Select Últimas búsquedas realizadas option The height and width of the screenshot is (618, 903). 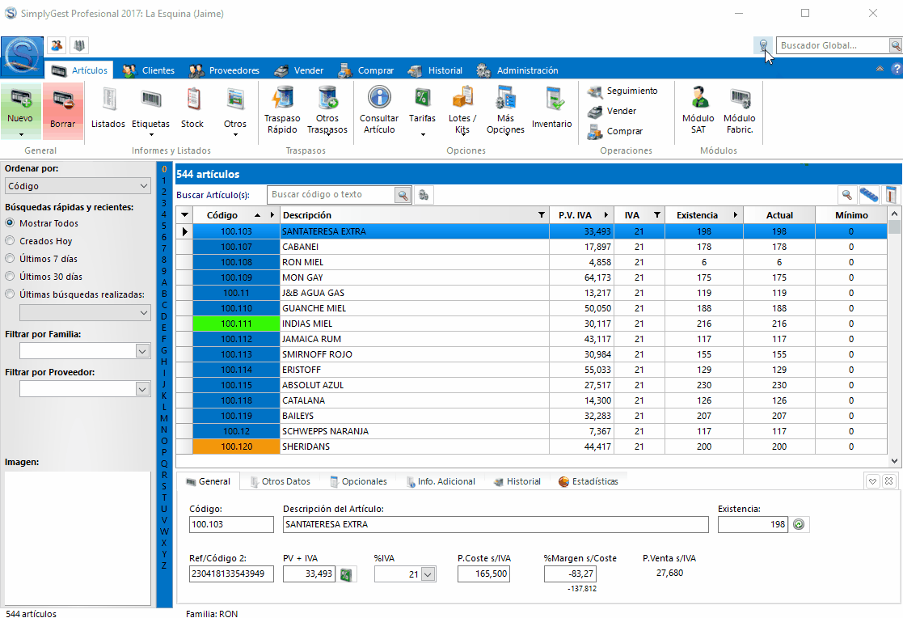(x=10, y=294)
